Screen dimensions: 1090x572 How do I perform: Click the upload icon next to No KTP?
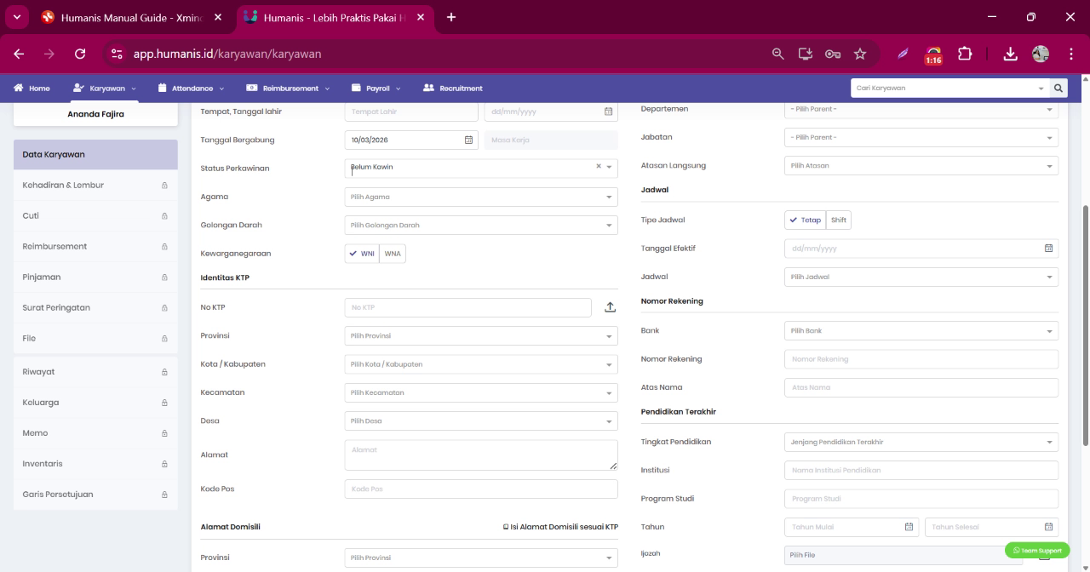(x=610, y=307)
